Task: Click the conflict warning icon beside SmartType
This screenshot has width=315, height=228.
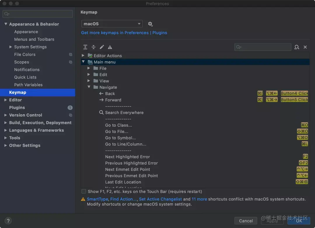Action: pos(83,199)
